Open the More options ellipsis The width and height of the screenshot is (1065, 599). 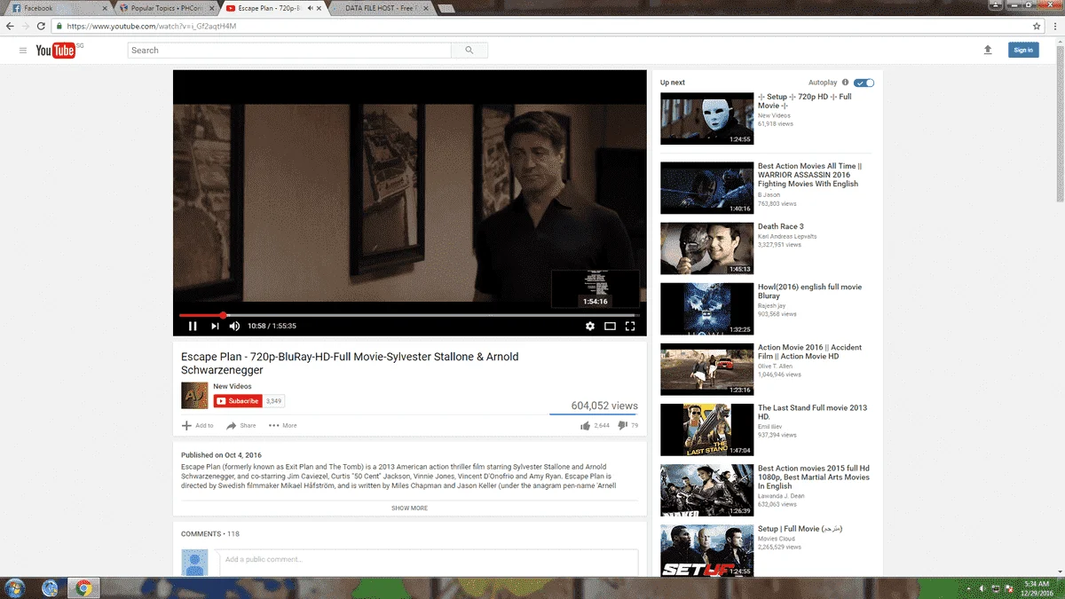pos(274,425)
